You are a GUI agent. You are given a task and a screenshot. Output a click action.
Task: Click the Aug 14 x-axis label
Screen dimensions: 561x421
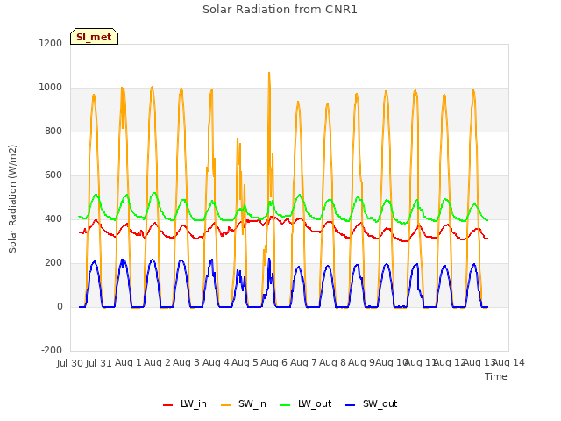click(508, 362)
